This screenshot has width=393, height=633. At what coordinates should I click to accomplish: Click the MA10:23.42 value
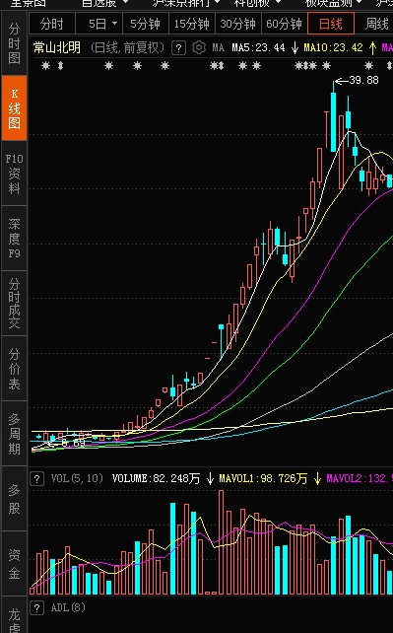(x=333, y=48)
